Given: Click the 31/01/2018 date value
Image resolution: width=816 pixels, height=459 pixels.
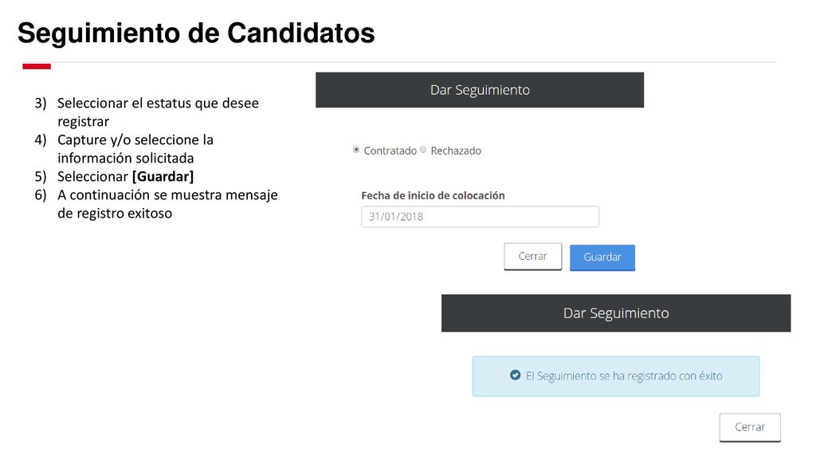Looking at the screenshot, I should tap(396, 217).
